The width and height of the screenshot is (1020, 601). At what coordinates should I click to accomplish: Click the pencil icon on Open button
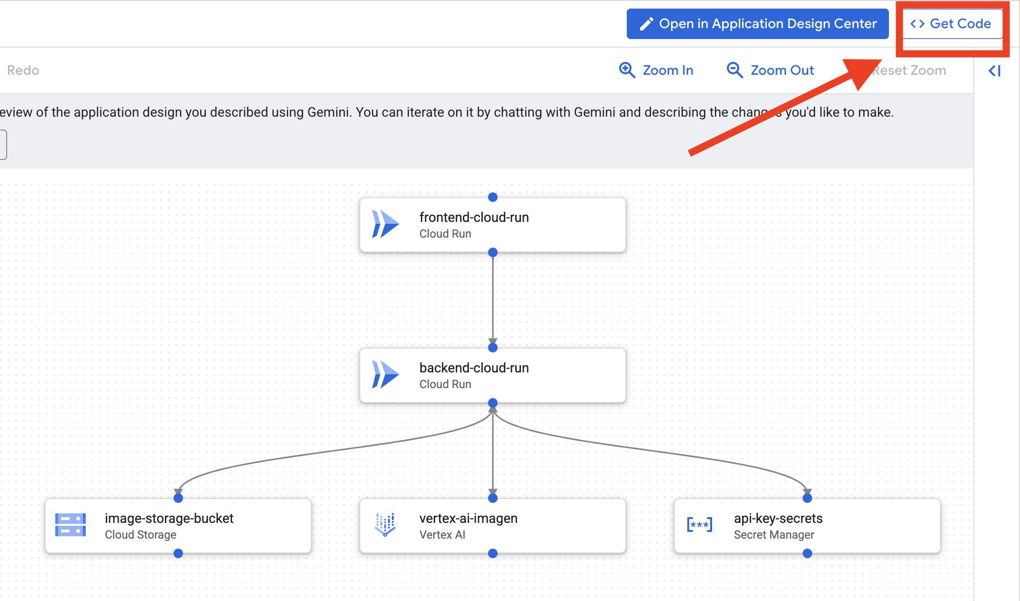[x=646, y=24]
